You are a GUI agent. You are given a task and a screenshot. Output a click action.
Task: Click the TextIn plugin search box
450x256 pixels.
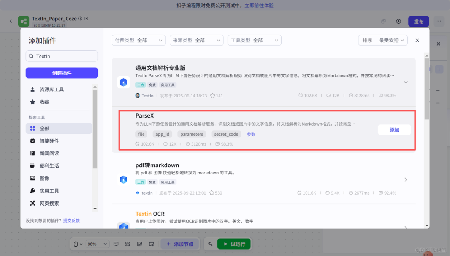[x=62, y=56]
